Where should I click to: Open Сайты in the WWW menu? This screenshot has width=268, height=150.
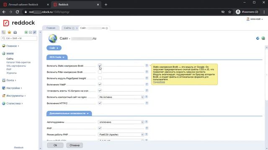point(10,59)
